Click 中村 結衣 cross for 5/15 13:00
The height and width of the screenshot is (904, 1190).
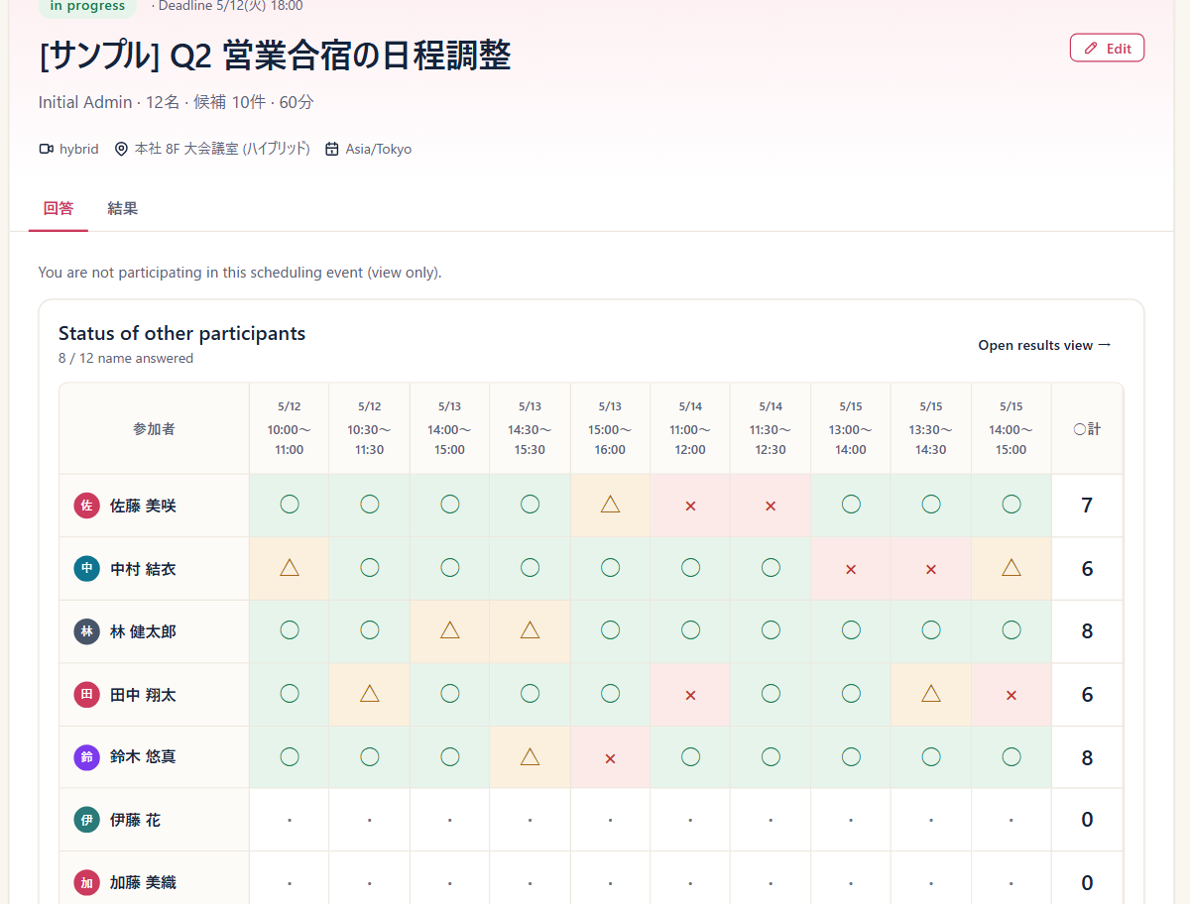click(x=851, y=569)
